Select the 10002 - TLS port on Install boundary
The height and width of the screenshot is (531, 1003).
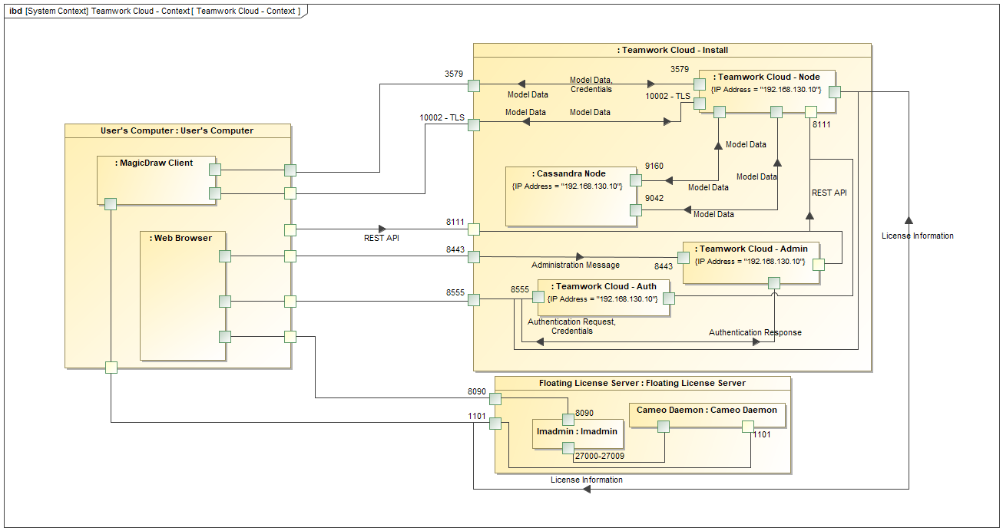tap(474, 125)
